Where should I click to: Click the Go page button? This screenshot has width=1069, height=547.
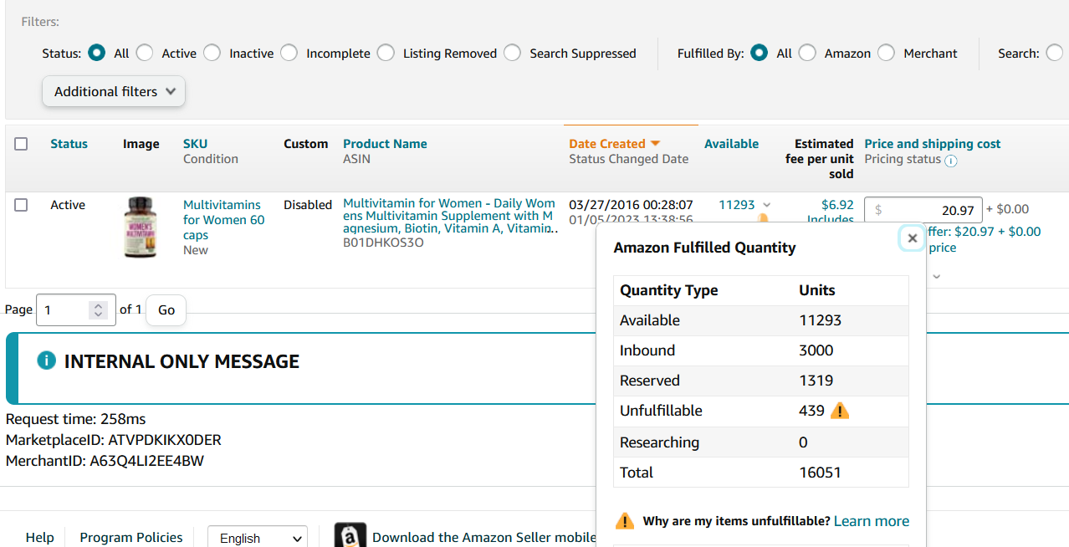(166, 309)
